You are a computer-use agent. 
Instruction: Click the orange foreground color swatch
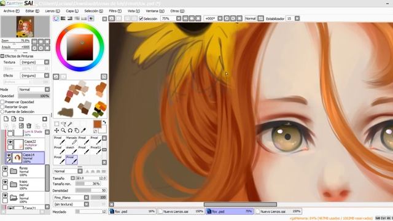click(x=97, y=124)
